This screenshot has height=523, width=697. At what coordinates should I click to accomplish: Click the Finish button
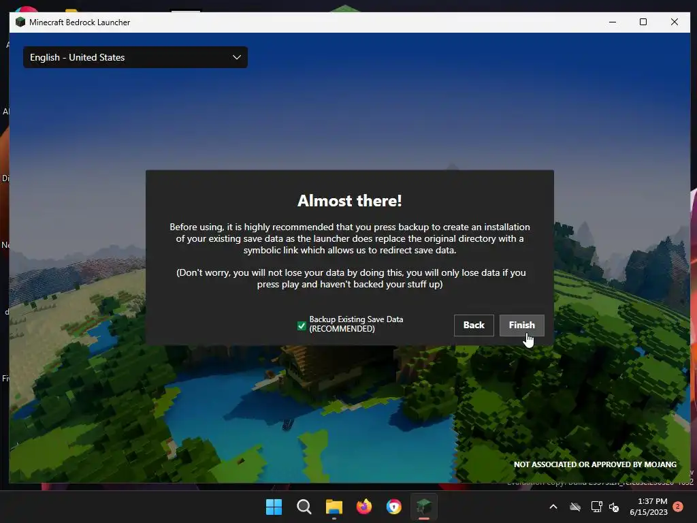click(x=521, y=325)
